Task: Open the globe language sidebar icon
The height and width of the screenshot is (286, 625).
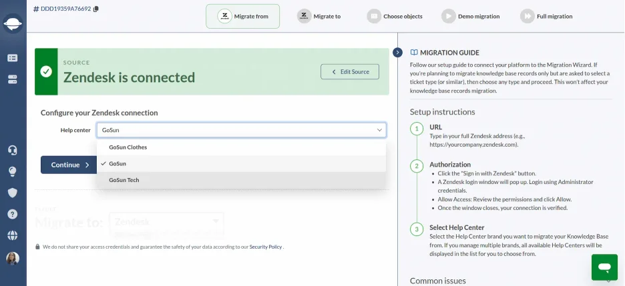Action: pyautogui.click(x=13, y=235)
